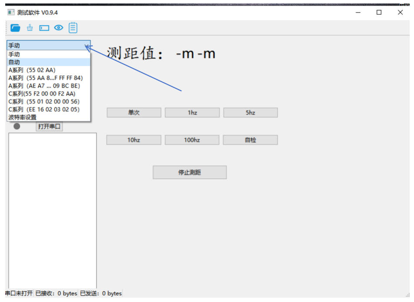Screen dimensions: 414x302
Task: Open the notepad log icon in toolbar
Action: point(73,28)
